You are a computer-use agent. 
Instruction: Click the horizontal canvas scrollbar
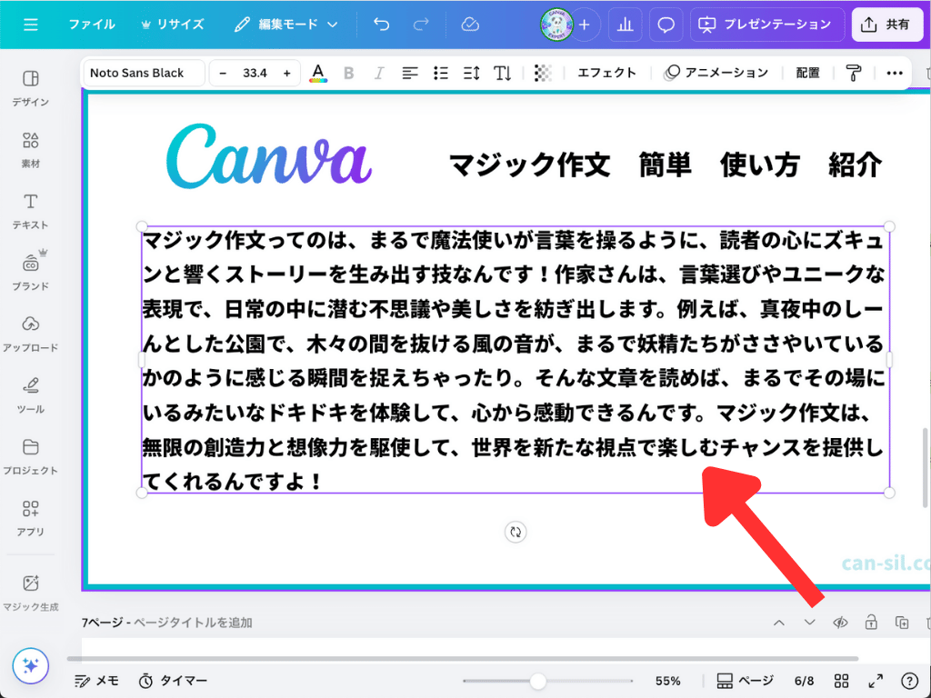[x=463, y=658]
